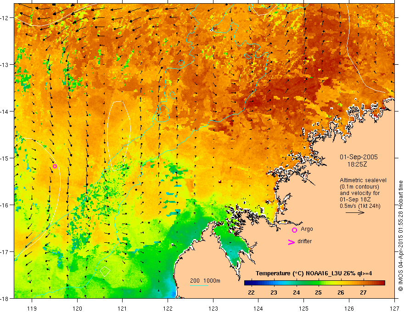Click the latitude axis label -17
Screen dimensions: 404x312
(6, 252)
